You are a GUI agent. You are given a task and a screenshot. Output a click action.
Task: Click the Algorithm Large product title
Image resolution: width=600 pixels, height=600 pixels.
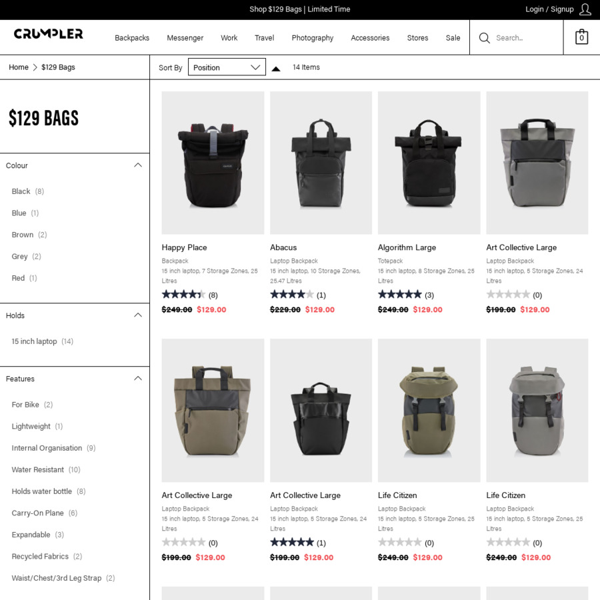coord(407,247)
